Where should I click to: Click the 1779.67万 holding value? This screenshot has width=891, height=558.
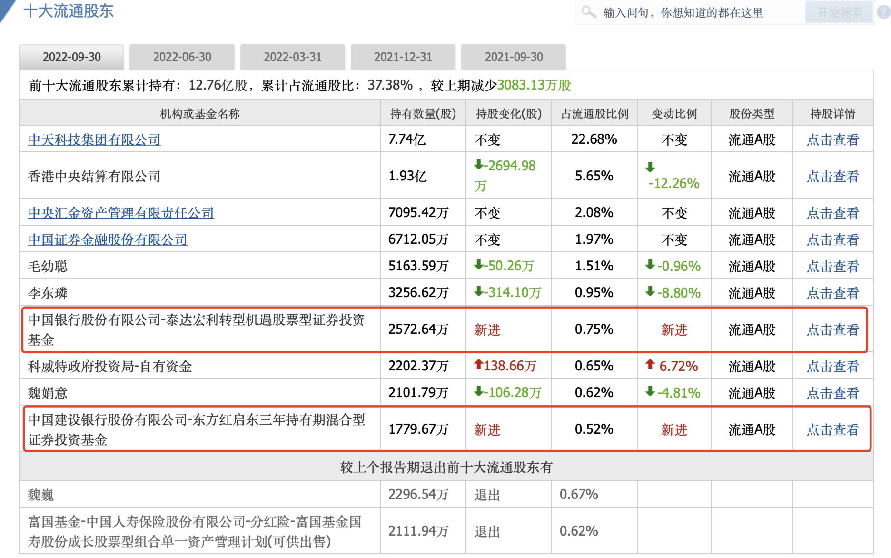coord(418,429)
